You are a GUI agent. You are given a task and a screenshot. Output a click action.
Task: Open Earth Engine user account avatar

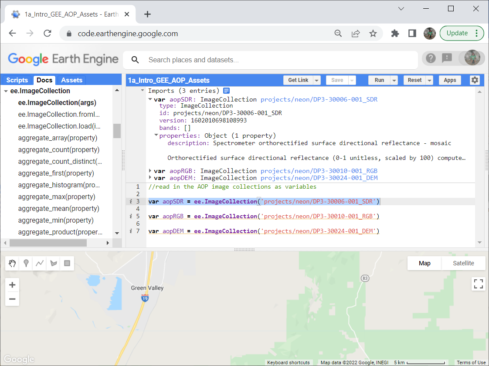tap(472, 58)
